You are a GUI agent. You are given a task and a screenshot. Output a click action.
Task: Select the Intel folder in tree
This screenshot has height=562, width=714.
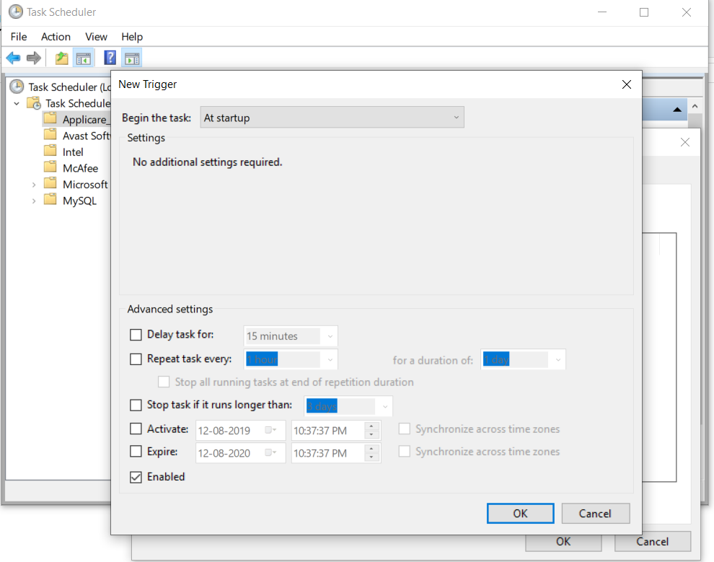point(73,152)
